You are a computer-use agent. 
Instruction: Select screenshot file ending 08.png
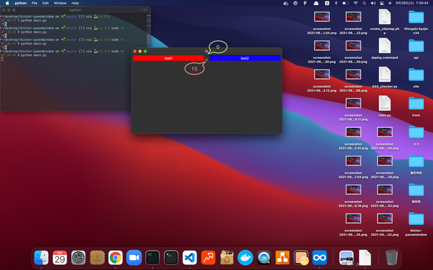click(x=353, y=80)
